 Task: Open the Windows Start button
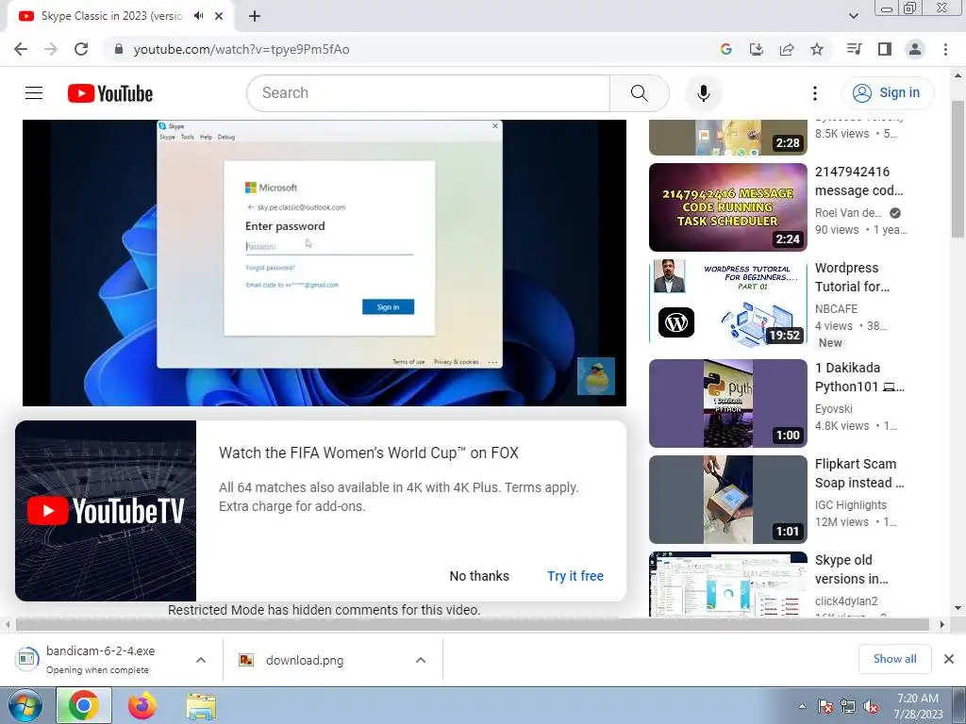pos(24,705)
